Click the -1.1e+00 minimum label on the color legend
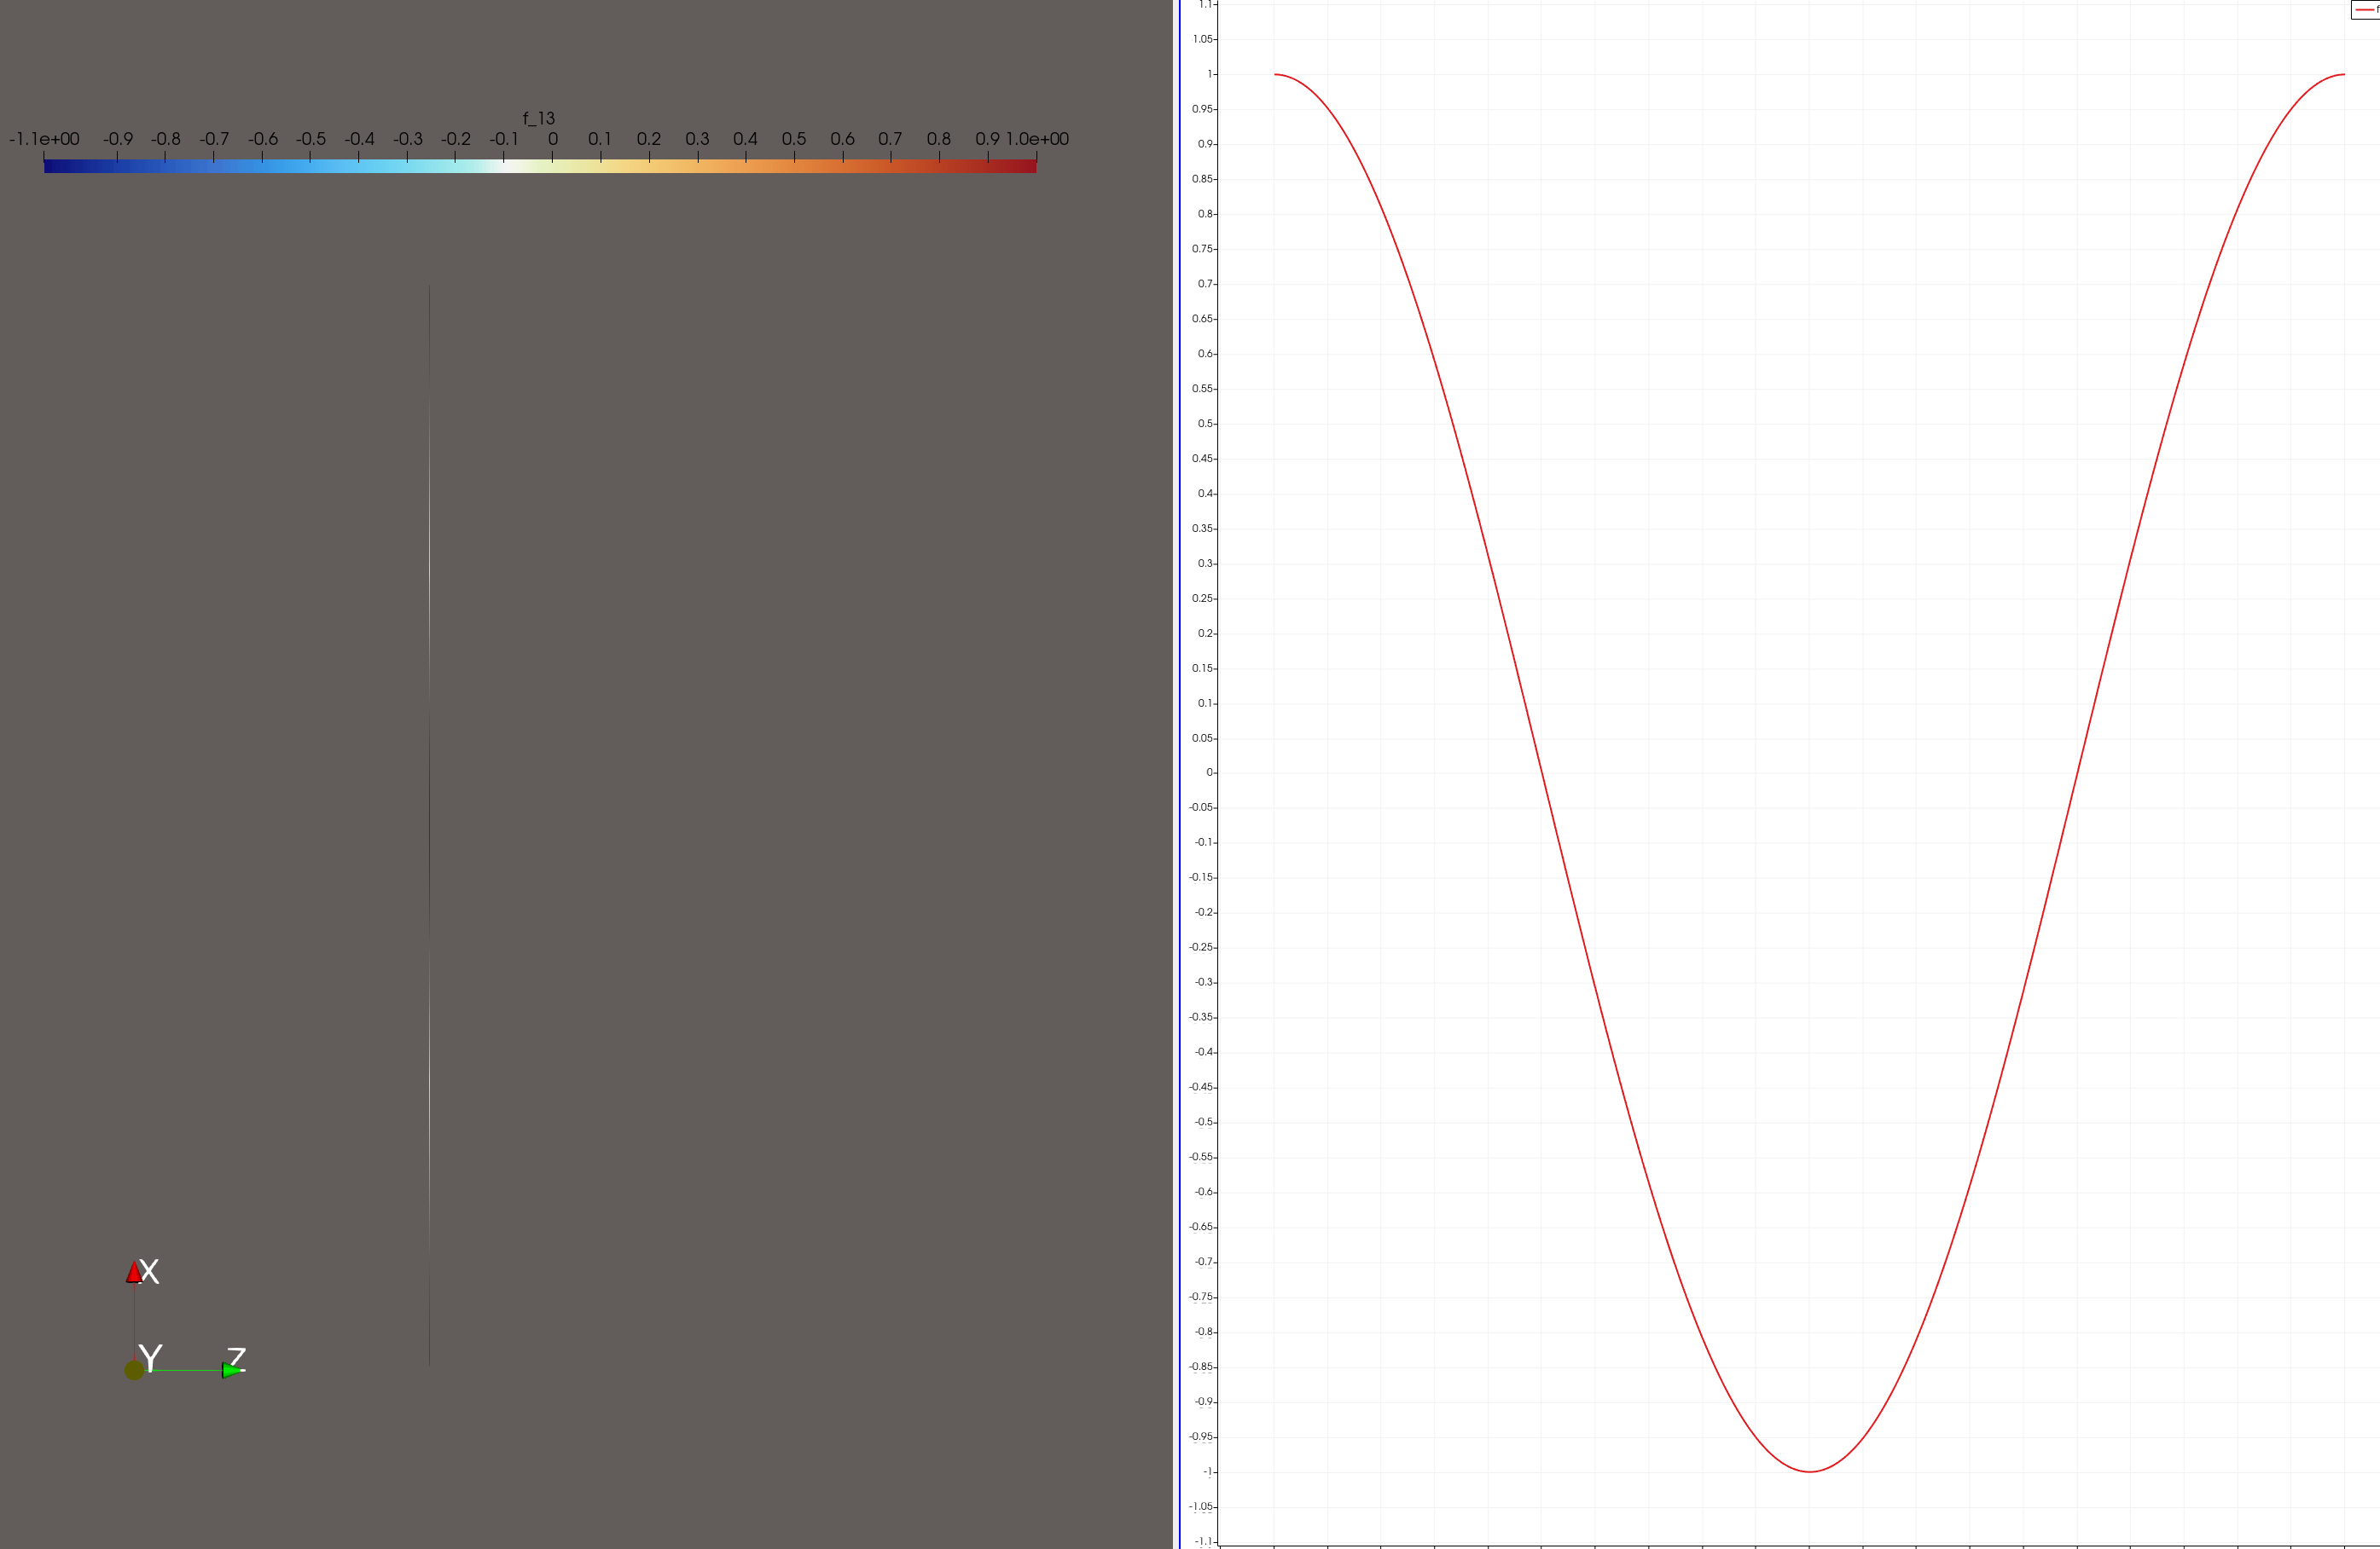Viewport: 2380px width, 1549px height. (44, 139)
